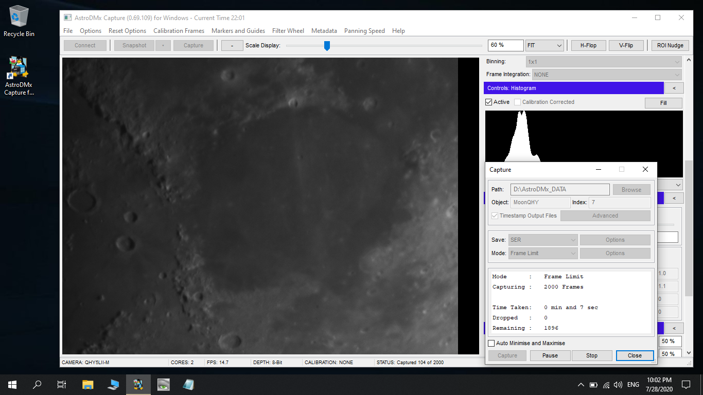Open the Frame Integration dropdown
The width and height of the screenshot is (703, 395).
607,75
